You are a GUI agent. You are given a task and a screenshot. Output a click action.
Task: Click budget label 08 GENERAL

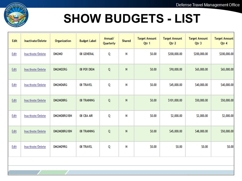(87, 54)
